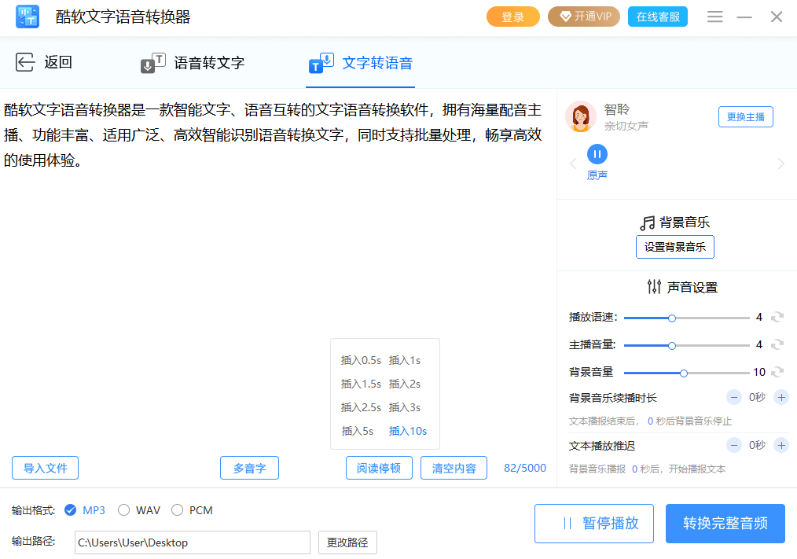Pause the 原声 voice preview
Image resolution: width=797 pixels, height=559 pixels.
coord(597,154)
